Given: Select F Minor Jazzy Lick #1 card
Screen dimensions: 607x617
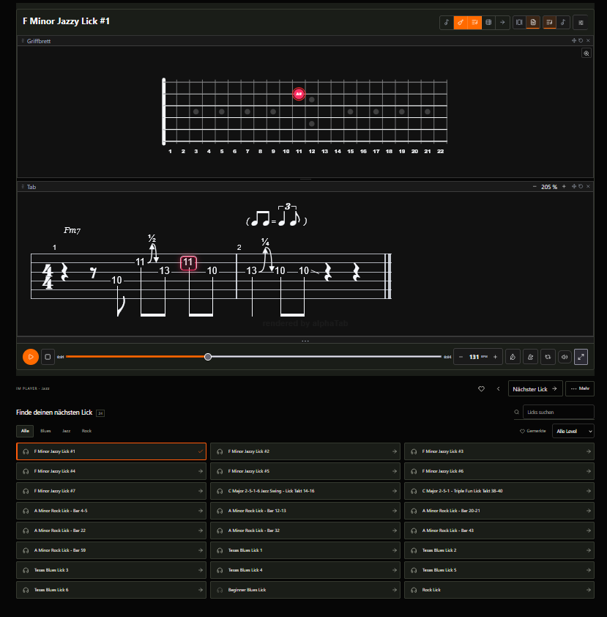Looking at the screenshot, I should click(111, 451).
